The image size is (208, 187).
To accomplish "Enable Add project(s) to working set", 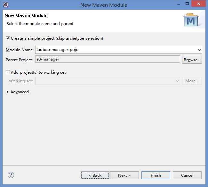I will click(x=8, y=72).
